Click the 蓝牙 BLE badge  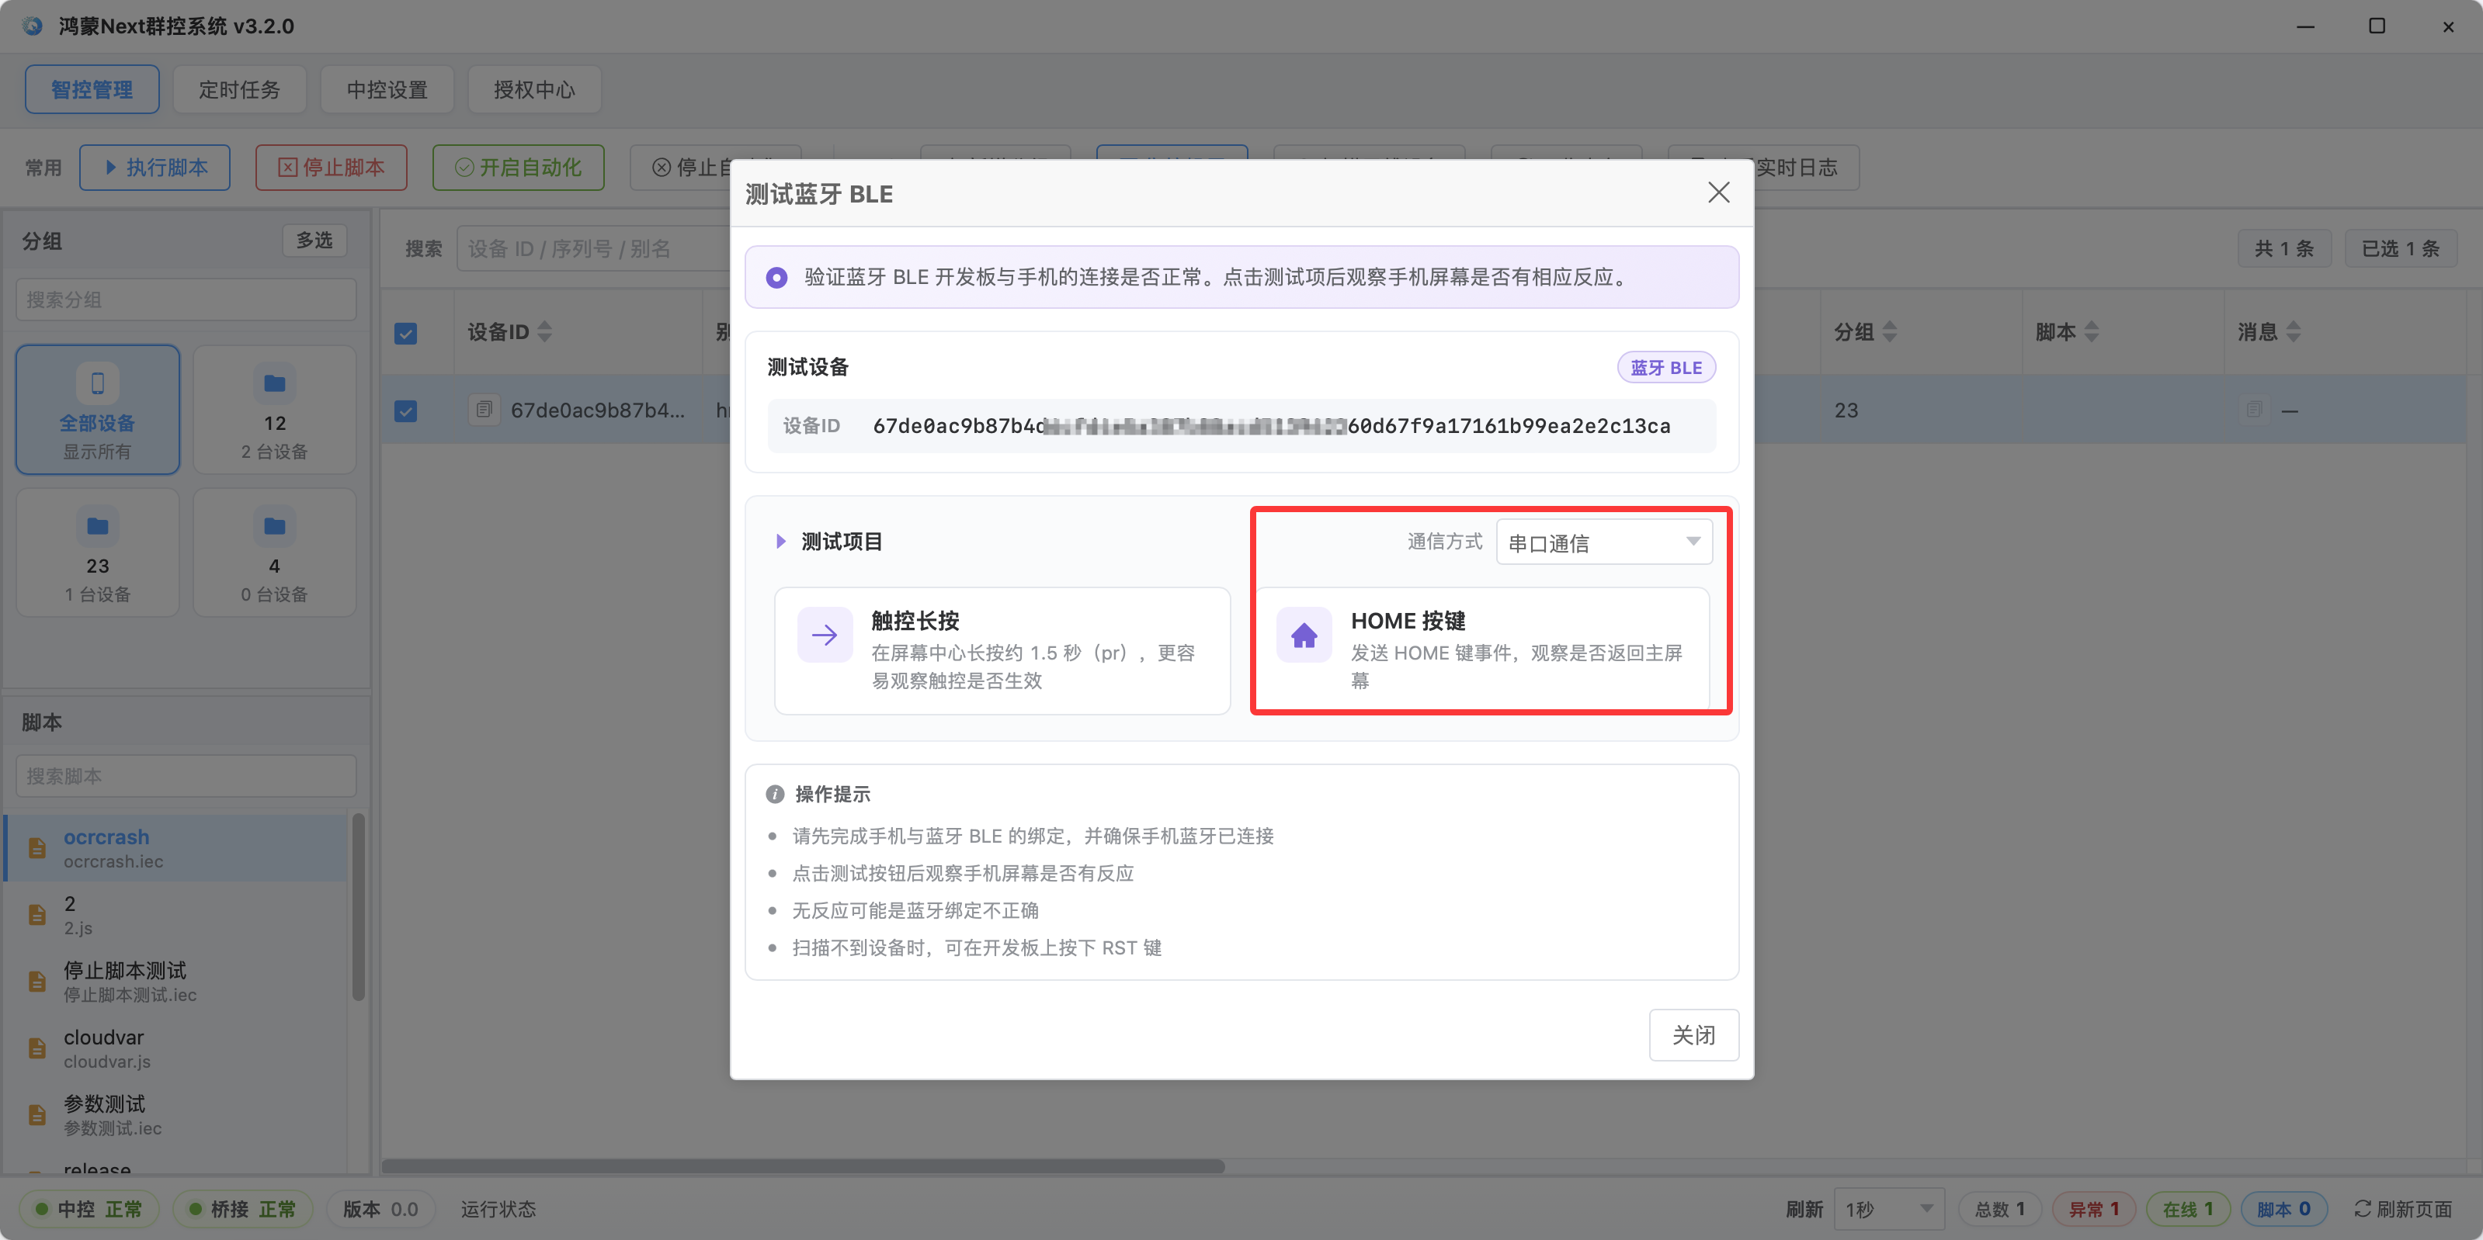click(x=1665, y=367)
